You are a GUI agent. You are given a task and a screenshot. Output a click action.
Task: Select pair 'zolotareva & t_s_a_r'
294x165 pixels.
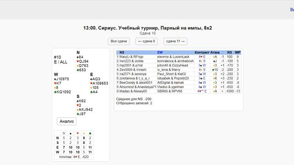(135, 78)
